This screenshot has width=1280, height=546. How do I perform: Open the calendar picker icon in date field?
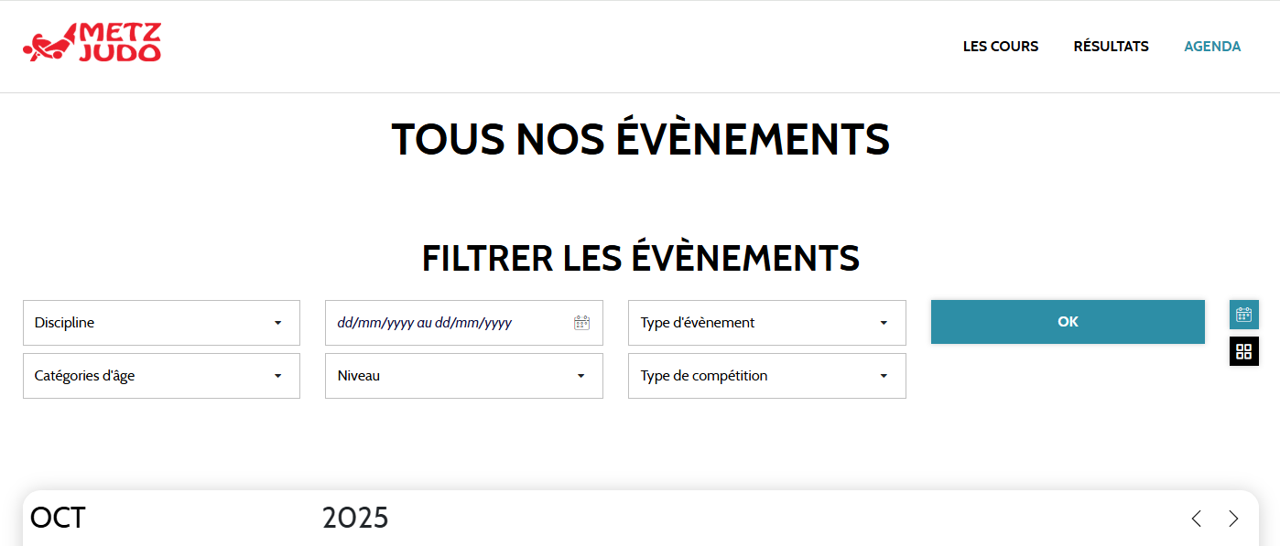click(x=581, y=323)
